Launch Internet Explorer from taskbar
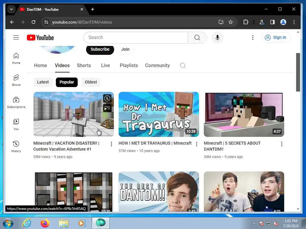 pyautogui.click(x=27, y=223)
